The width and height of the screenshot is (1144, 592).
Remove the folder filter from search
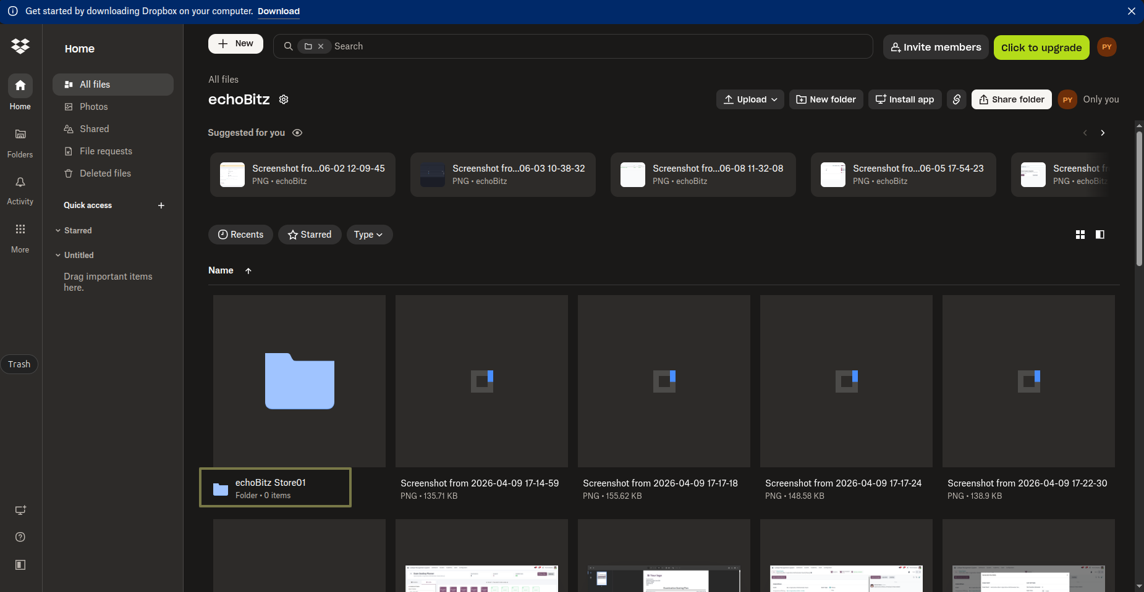[321, 46]
